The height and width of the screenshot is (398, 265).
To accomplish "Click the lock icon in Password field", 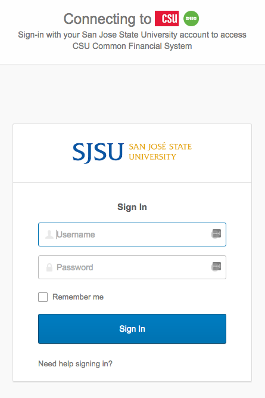I will (x=49, y=267).
